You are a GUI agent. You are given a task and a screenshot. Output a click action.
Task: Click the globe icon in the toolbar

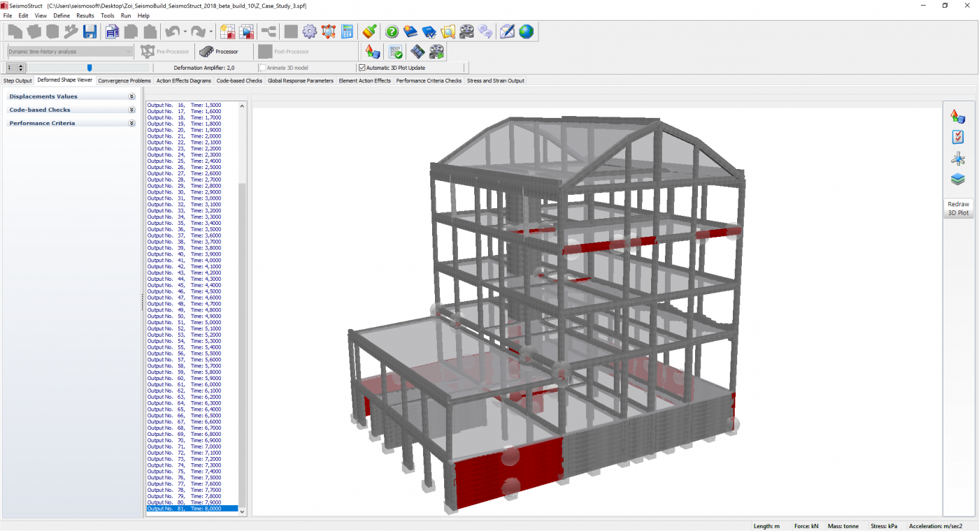[x=526, y=31]
